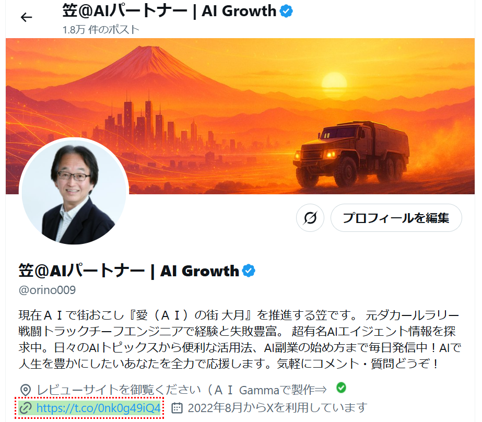Click 2022年8月からXを利用しています join date
The image size is (482, 422).
tap(278, 408)
